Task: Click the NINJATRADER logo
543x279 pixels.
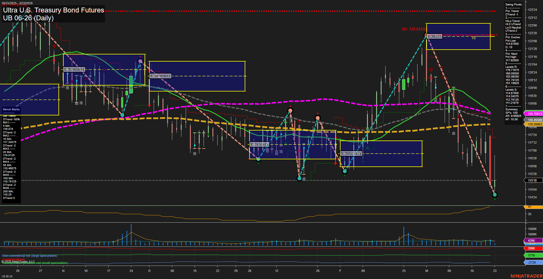Action: 526,275
